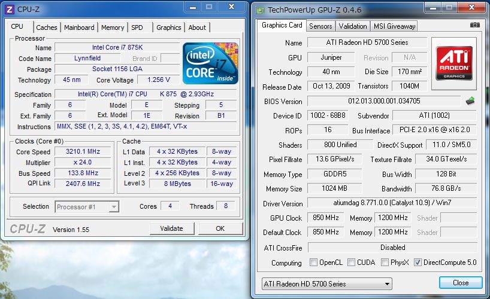Click the CPU-Z purple Z title icon

click(x=10, y=10)
